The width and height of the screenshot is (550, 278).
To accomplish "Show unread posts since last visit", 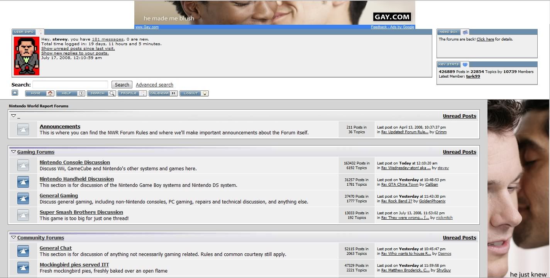I will pyautogui.click(x=78, y=49).
